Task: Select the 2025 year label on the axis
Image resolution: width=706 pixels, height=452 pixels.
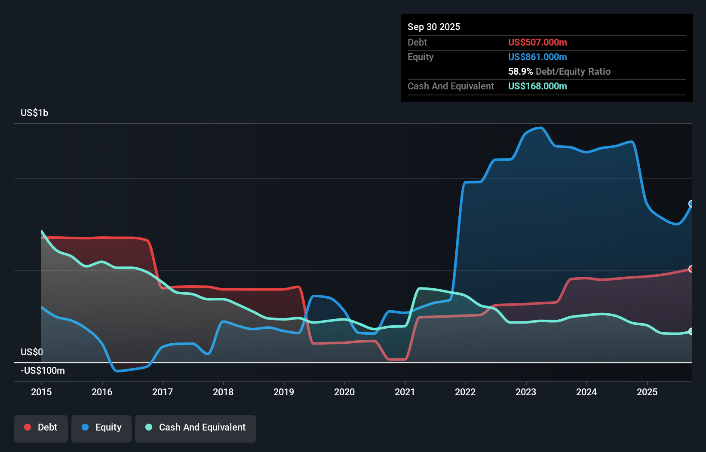Action: (648, 392)
